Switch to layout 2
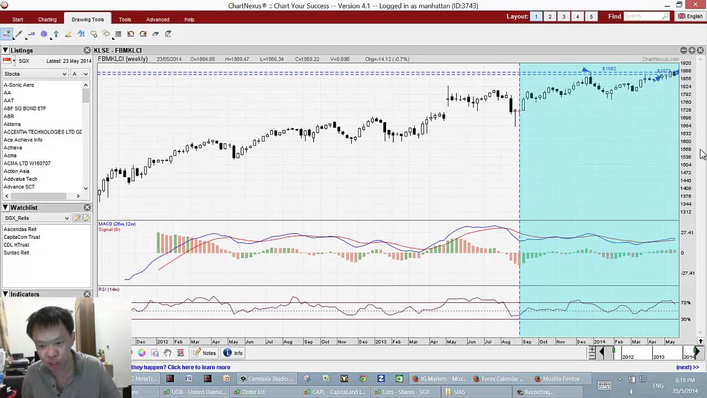This screenshot has height=398, width=707. [x=550, y=17]
